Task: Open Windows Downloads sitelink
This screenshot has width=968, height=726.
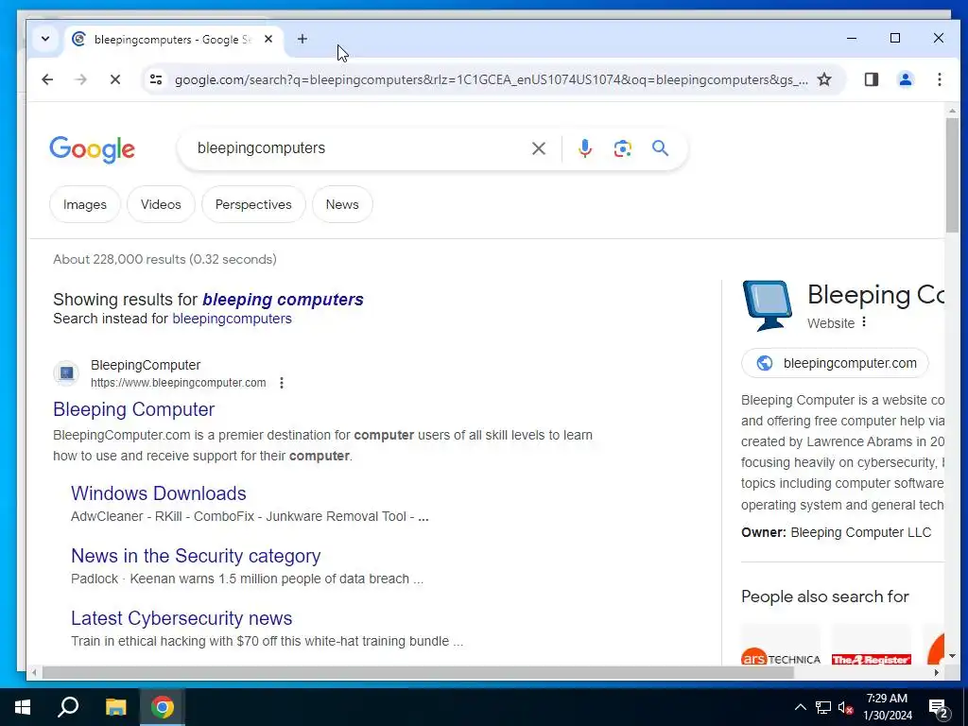Action: 158,493
